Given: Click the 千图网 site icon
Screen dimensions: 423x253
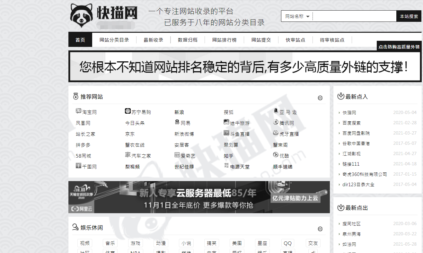Looking at the screenshot, I should coord(78,166).
